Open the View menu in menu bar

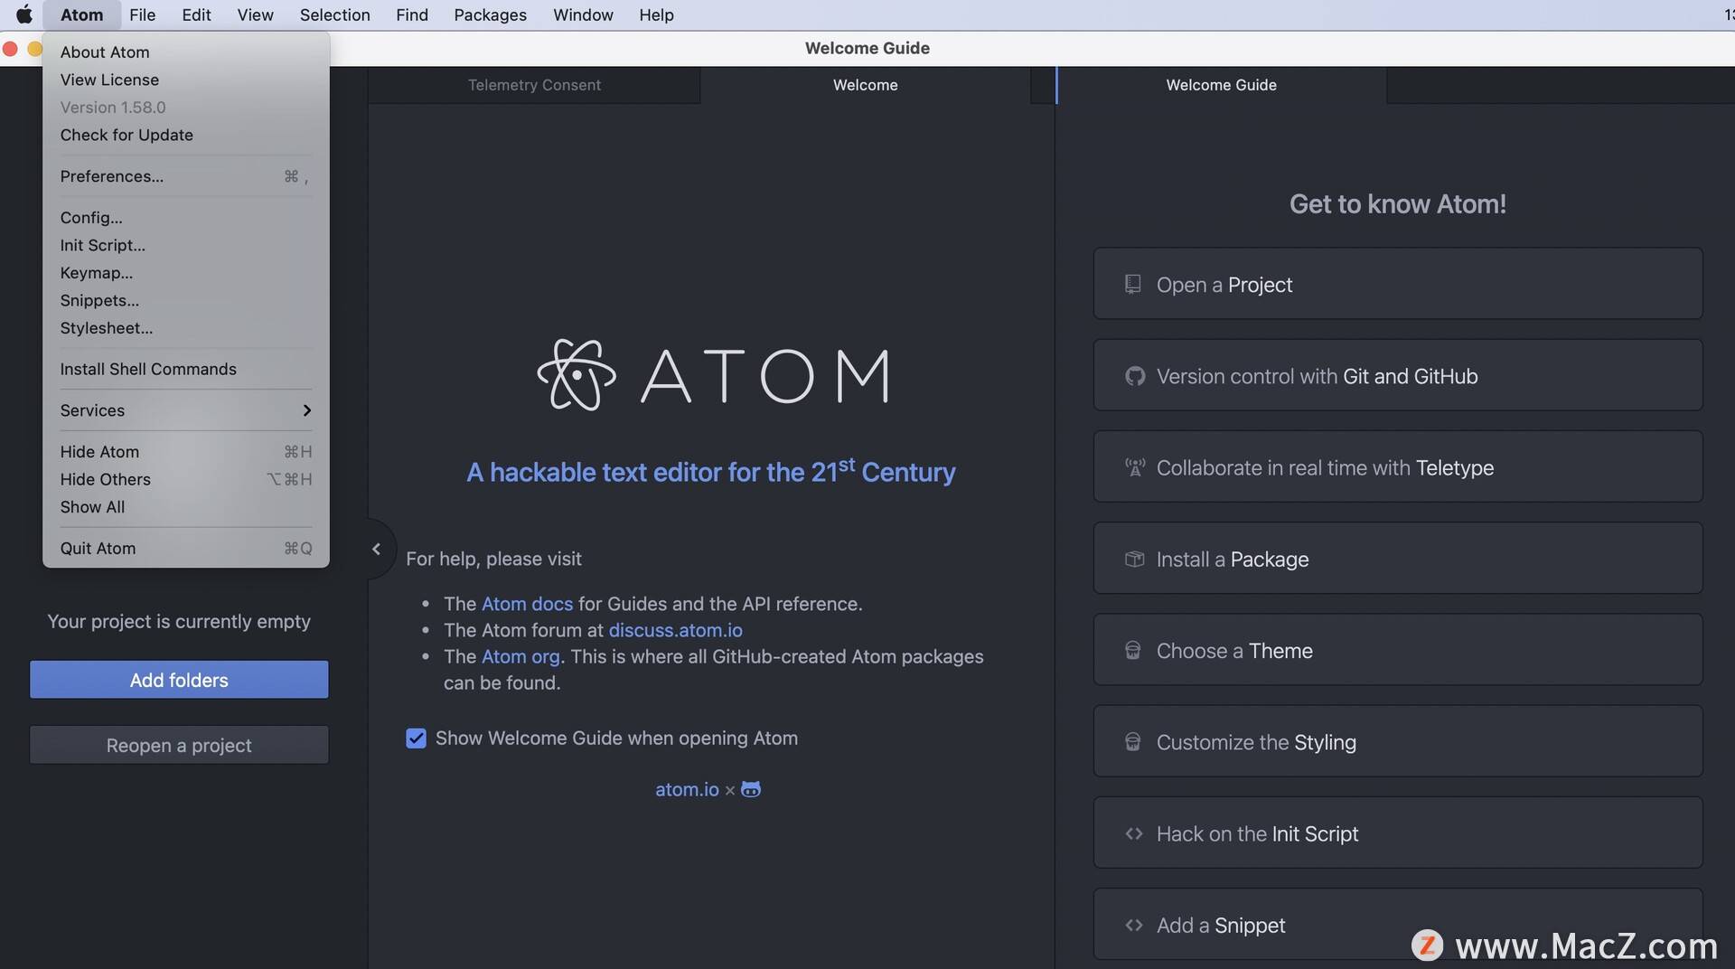pyautogui.click(x=255, y=14)
